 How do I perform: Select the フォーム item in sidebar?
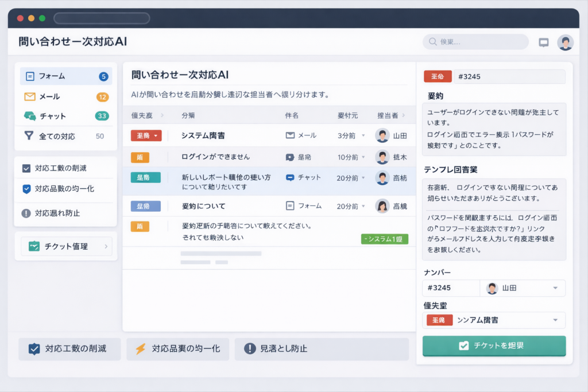coord(66,76)
